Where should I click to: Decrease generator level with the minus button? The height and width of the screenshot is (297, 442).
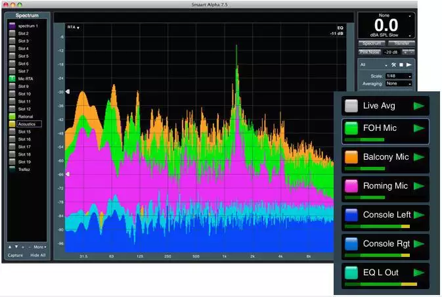[412, 52]
